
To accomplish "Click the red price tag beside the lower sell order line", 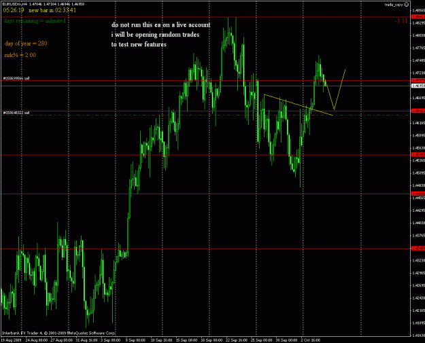I will point(418,111).
